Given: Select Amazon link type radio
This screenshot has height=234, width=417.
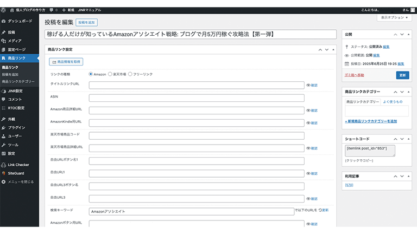Looking at the screenshot, I should [x=91, y=74].
